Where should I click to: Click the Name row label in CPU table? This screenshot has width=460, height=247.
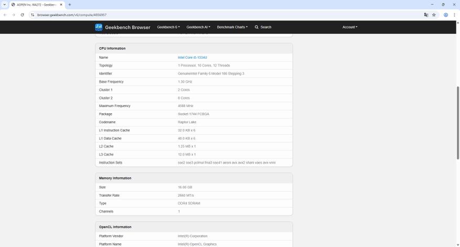[103, 58]
